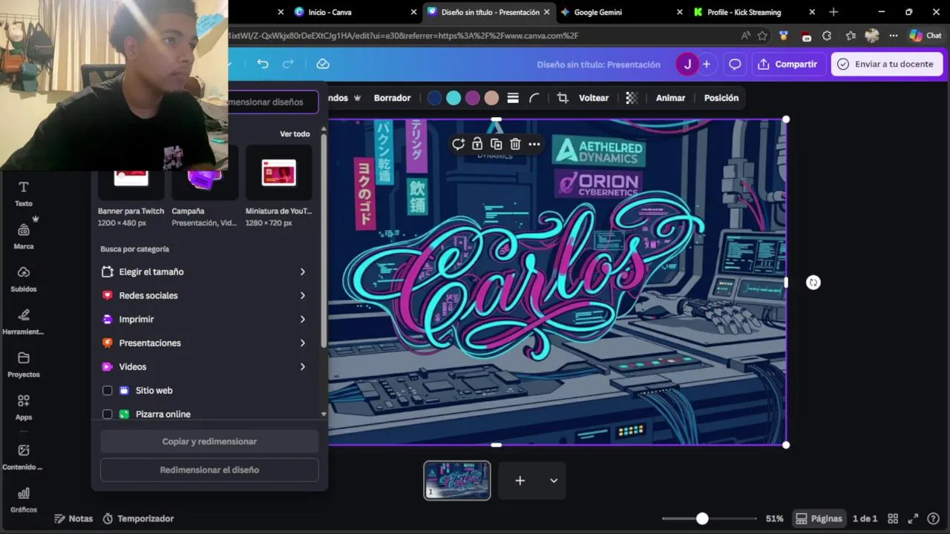Click Redimensionar el diseño button

pyautogui.click(x=209, y=469)
